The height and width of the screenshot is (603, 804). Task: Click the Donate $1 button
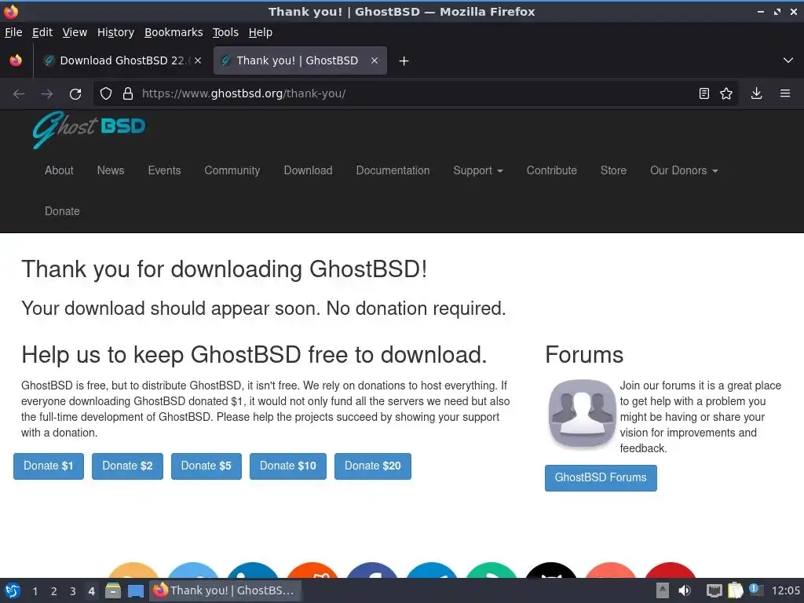pos(49,466)
